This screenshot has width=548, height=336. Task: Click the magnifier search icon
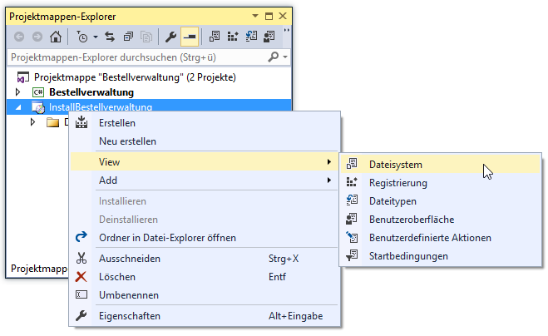(x=274, y=57)
